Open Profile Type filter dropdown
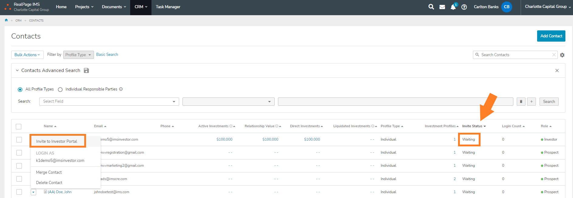The width and height of the screenshot is (573, 198). (x=78, y=55)
